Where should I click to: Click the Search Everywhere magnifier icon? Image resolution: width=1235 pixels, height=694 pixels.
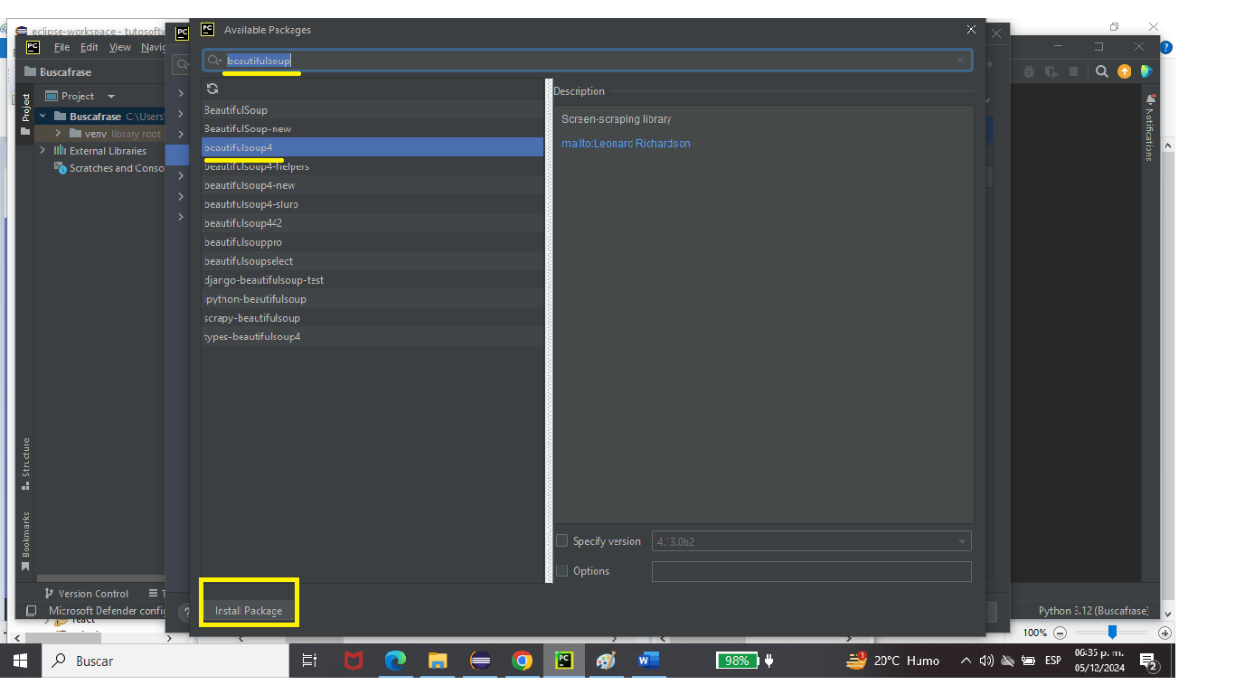[1101, 71]
